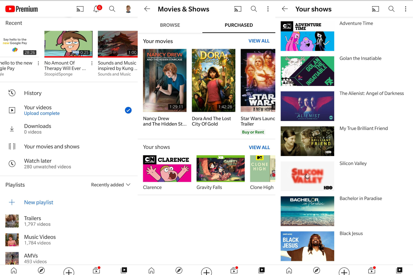Go back from Your shows screen
Image resolution: width=413 pixels, height=275 pixels.
tap(285, 9)
